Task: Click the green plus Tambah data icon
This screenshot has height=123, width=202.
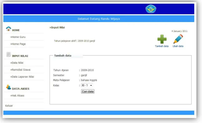Action: point(162,39)
